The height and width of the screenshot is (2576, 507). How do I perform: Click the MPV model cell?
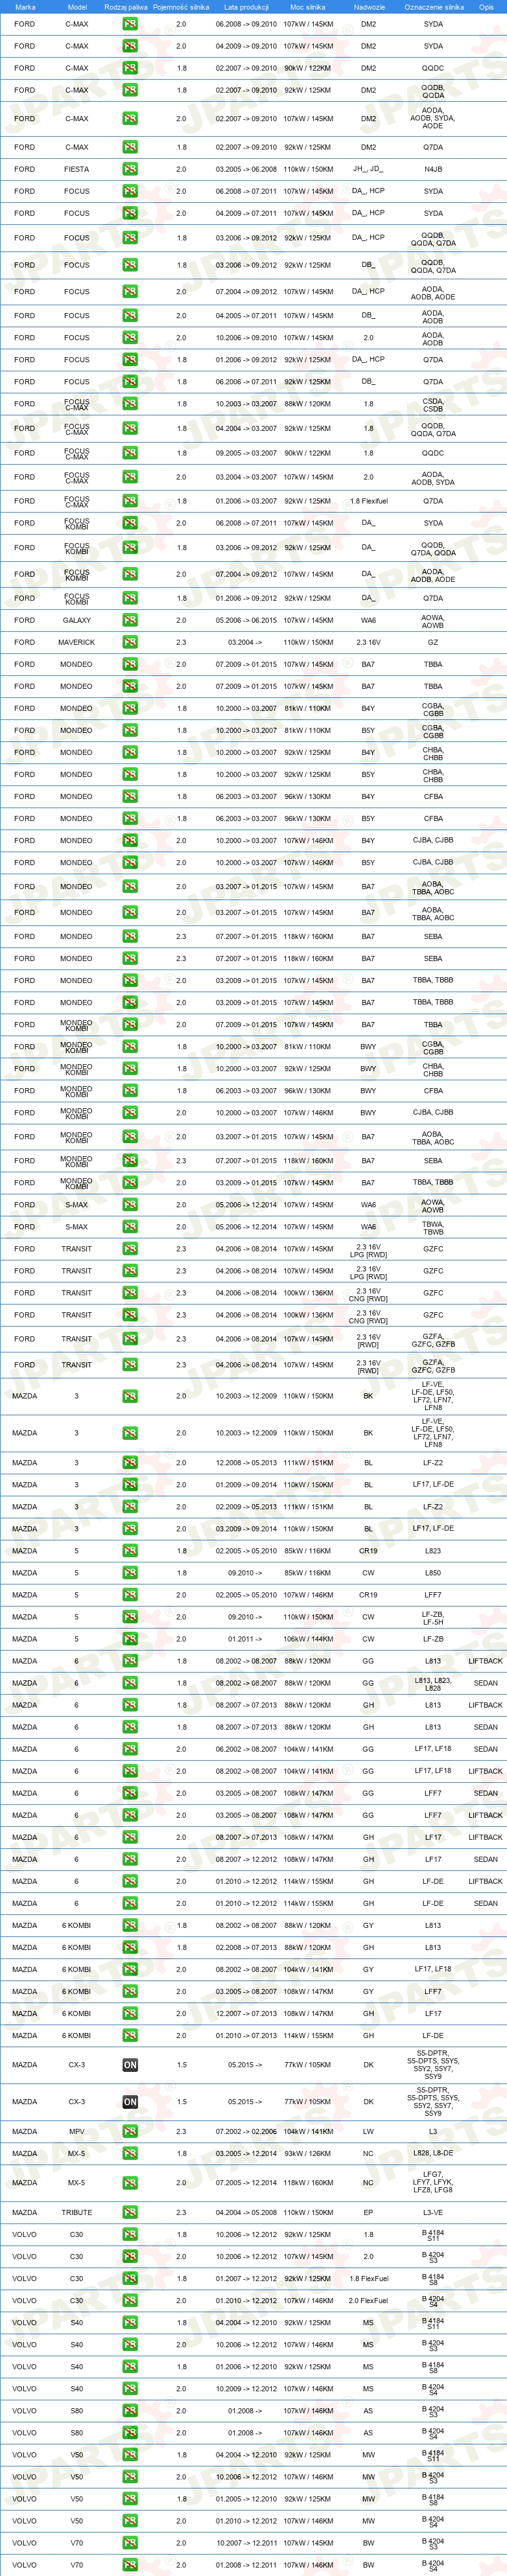[x=77, y=2131]
